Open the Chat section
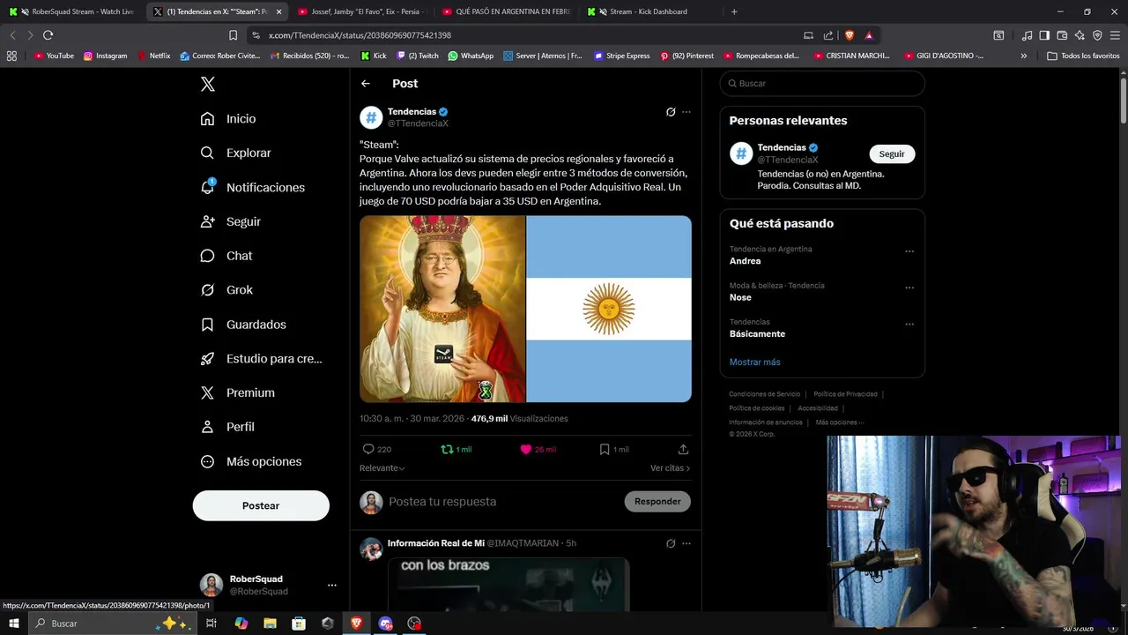Screen dimensions: 1128x635 [226, 256]
